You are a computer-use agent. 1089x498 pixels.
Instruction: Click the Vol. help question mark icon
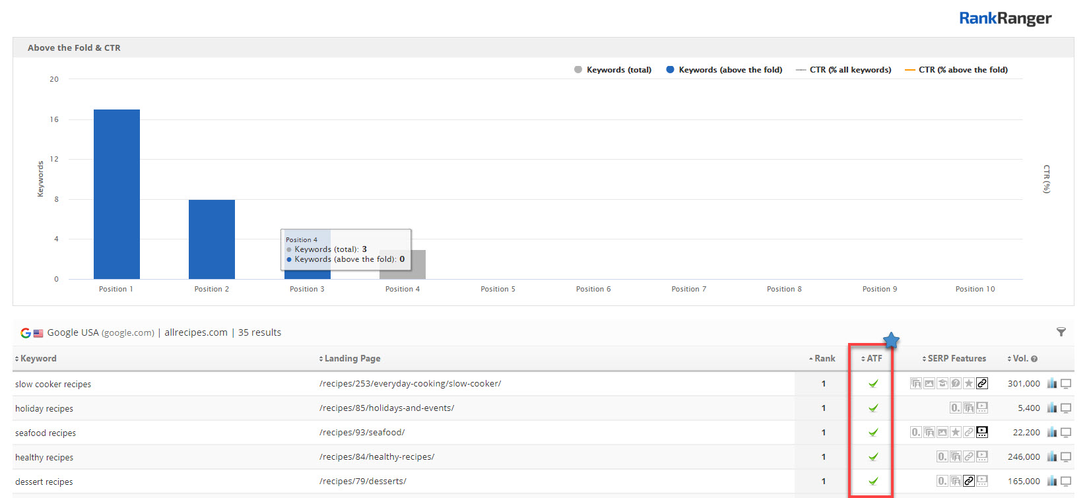point(1034,359)
